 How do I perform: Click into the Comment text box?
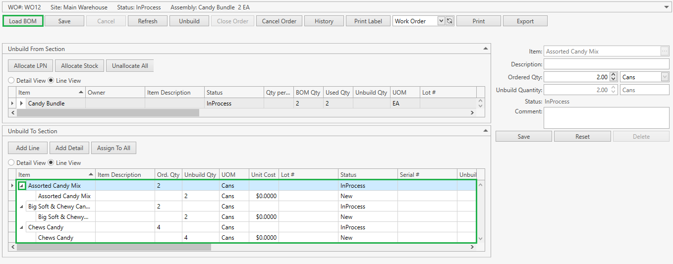pyautogui.click(x=606, y=118)
